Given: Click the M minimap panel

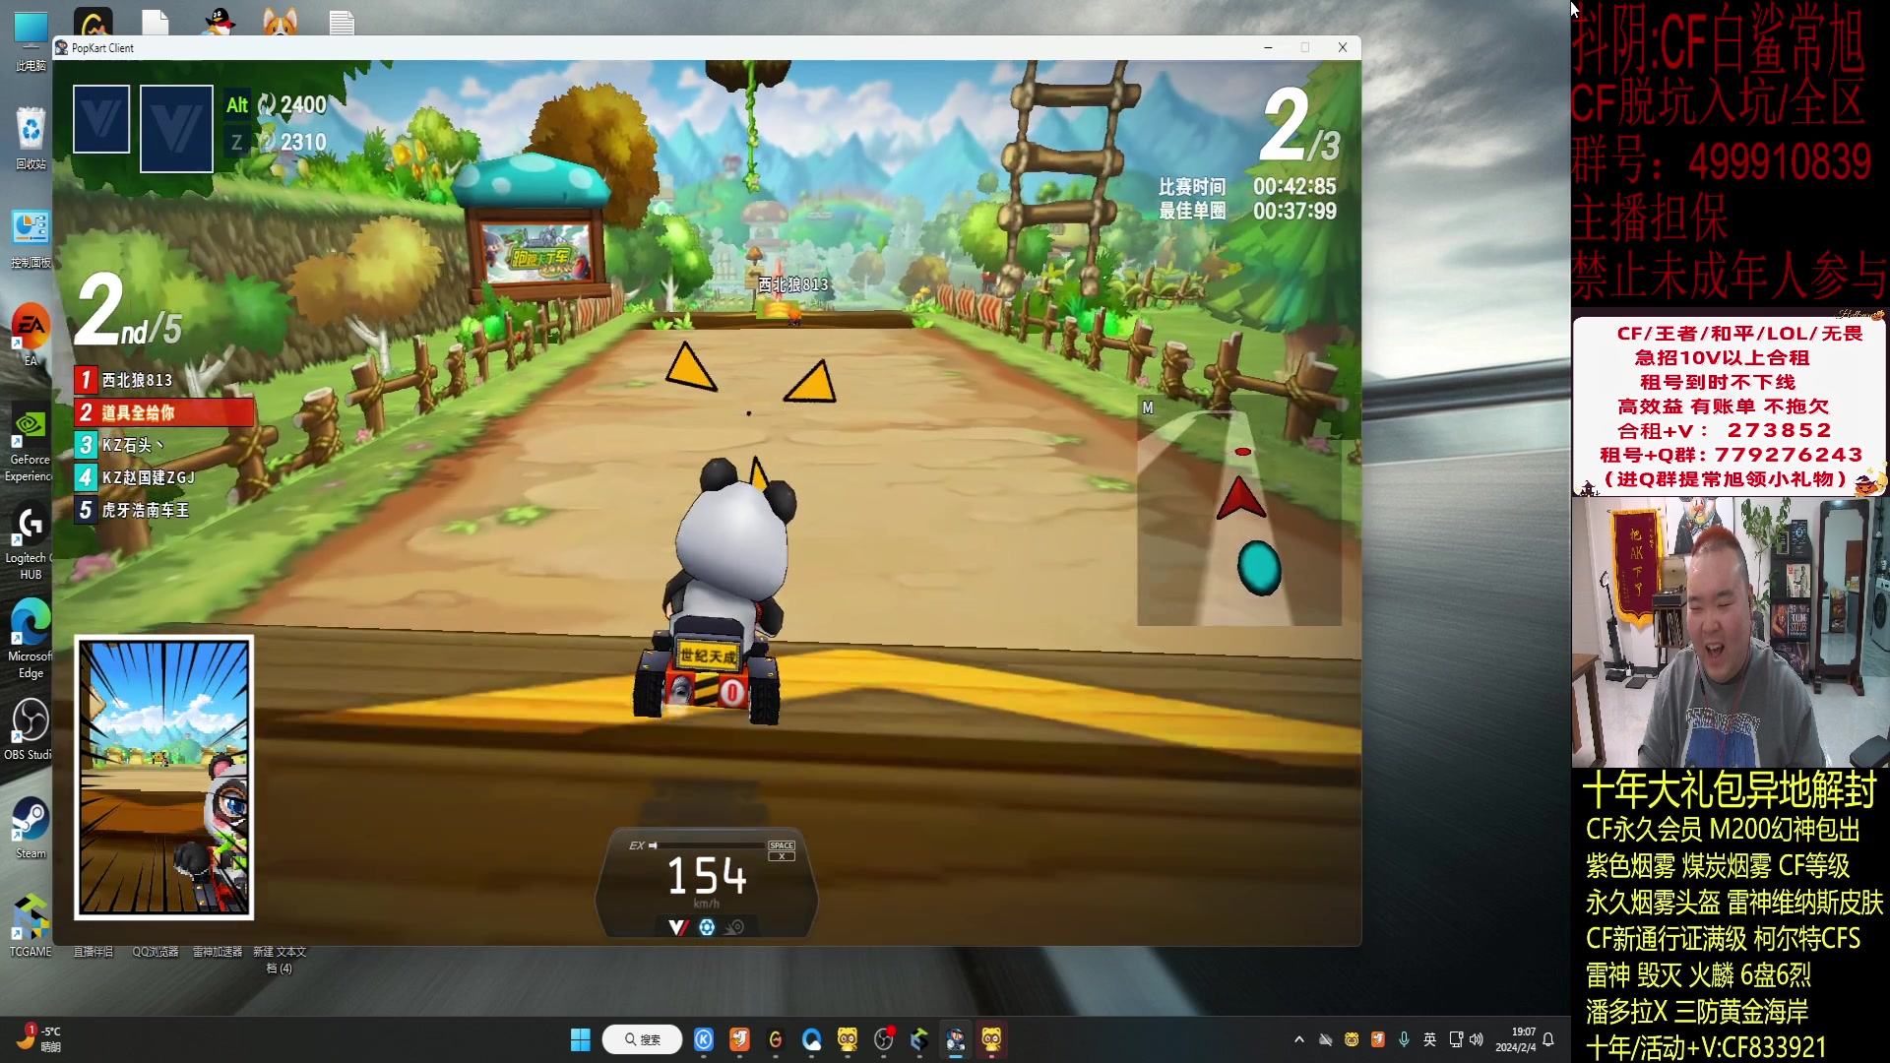Looking at the screenshot, I should [1238, 512].
